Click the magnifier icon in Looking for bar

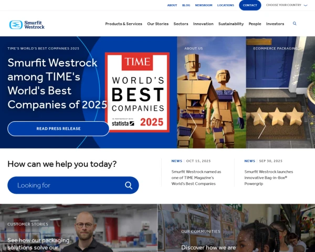point(129,185)
